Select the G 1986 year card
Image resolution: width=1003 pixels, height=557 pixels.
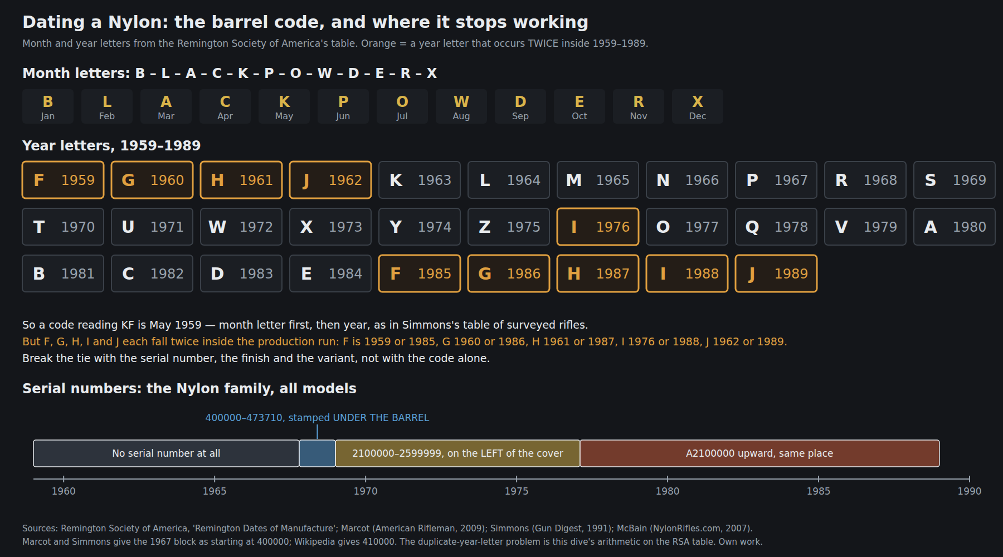[509, 273]
